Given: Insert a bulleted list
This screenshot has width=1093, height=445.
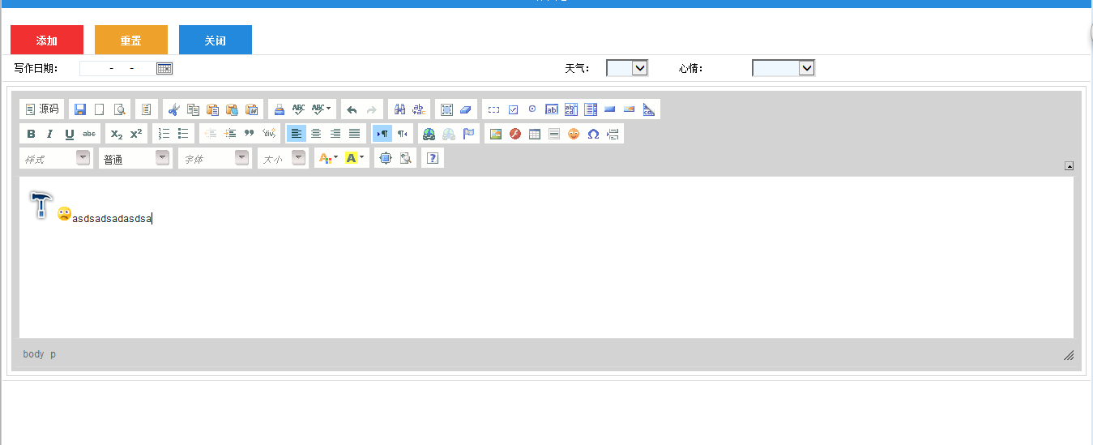Looking at the screenshot, I should [183, 134].
